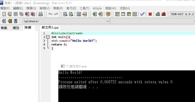Click the Run window icon
The width and height of the screenshot is (195, 102).
(123, 14)
